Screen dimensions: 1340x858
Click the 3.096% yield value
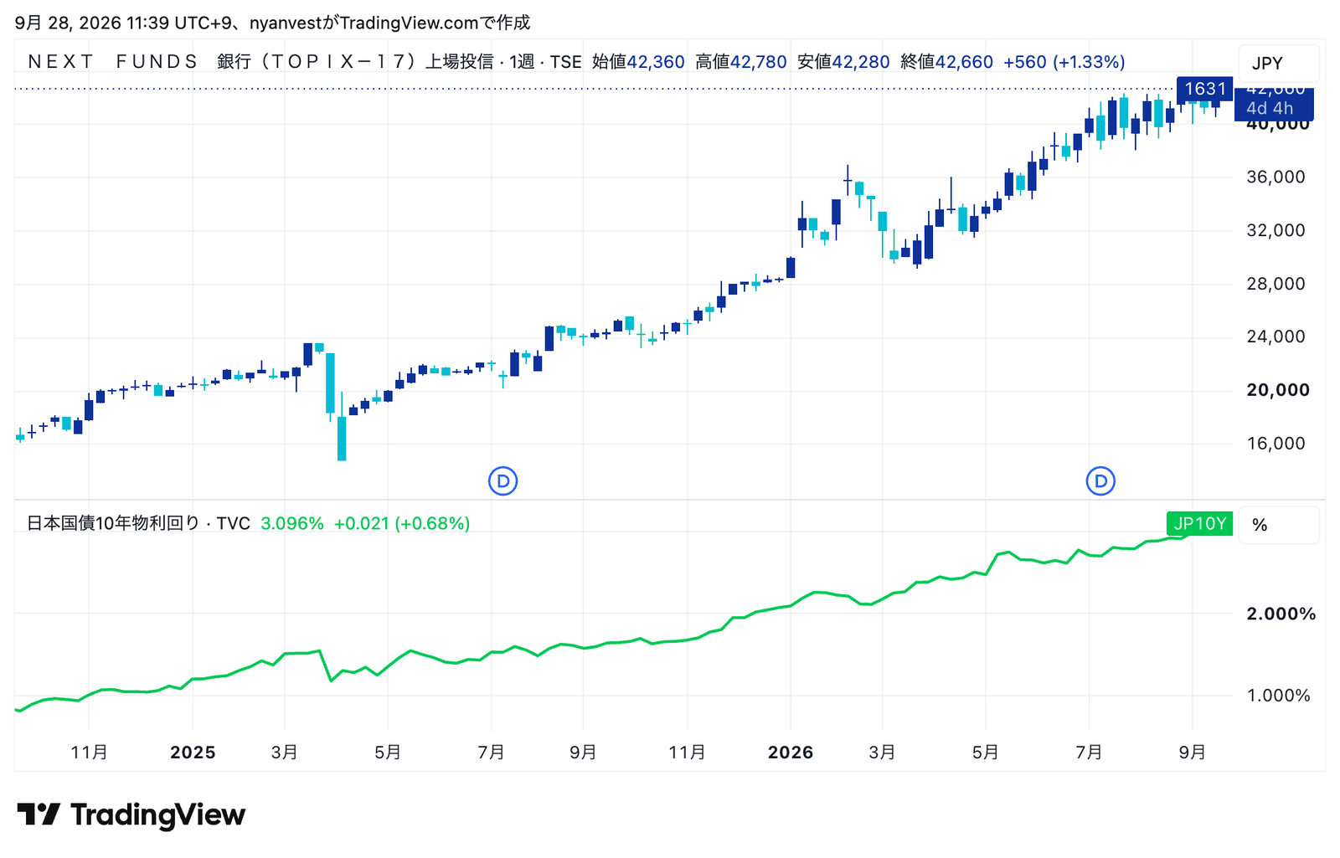coord(292,523)
